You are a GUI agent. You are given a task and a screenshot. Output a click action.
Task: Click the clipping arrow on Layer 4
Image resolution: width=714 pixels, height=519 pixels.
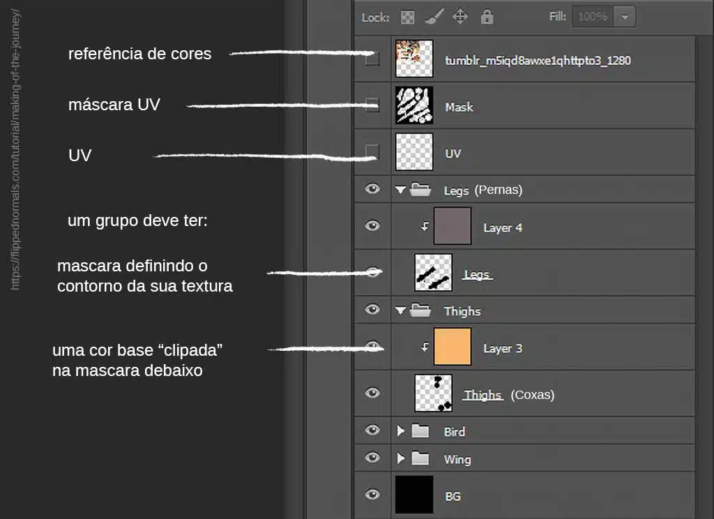(x=424, y=227)
